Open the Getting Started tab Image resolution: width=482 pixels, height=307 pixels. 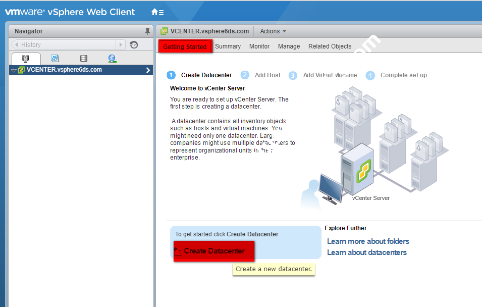[x=185, y=46]
